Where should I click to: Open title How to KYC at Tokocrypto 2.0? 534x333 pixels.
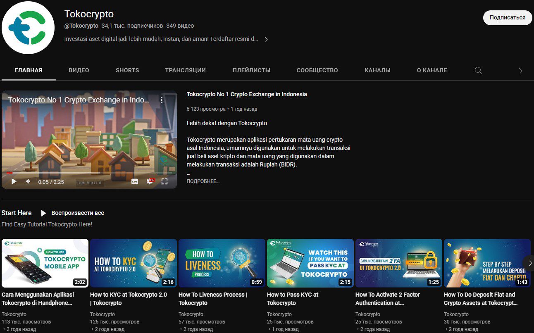point(129,299)
